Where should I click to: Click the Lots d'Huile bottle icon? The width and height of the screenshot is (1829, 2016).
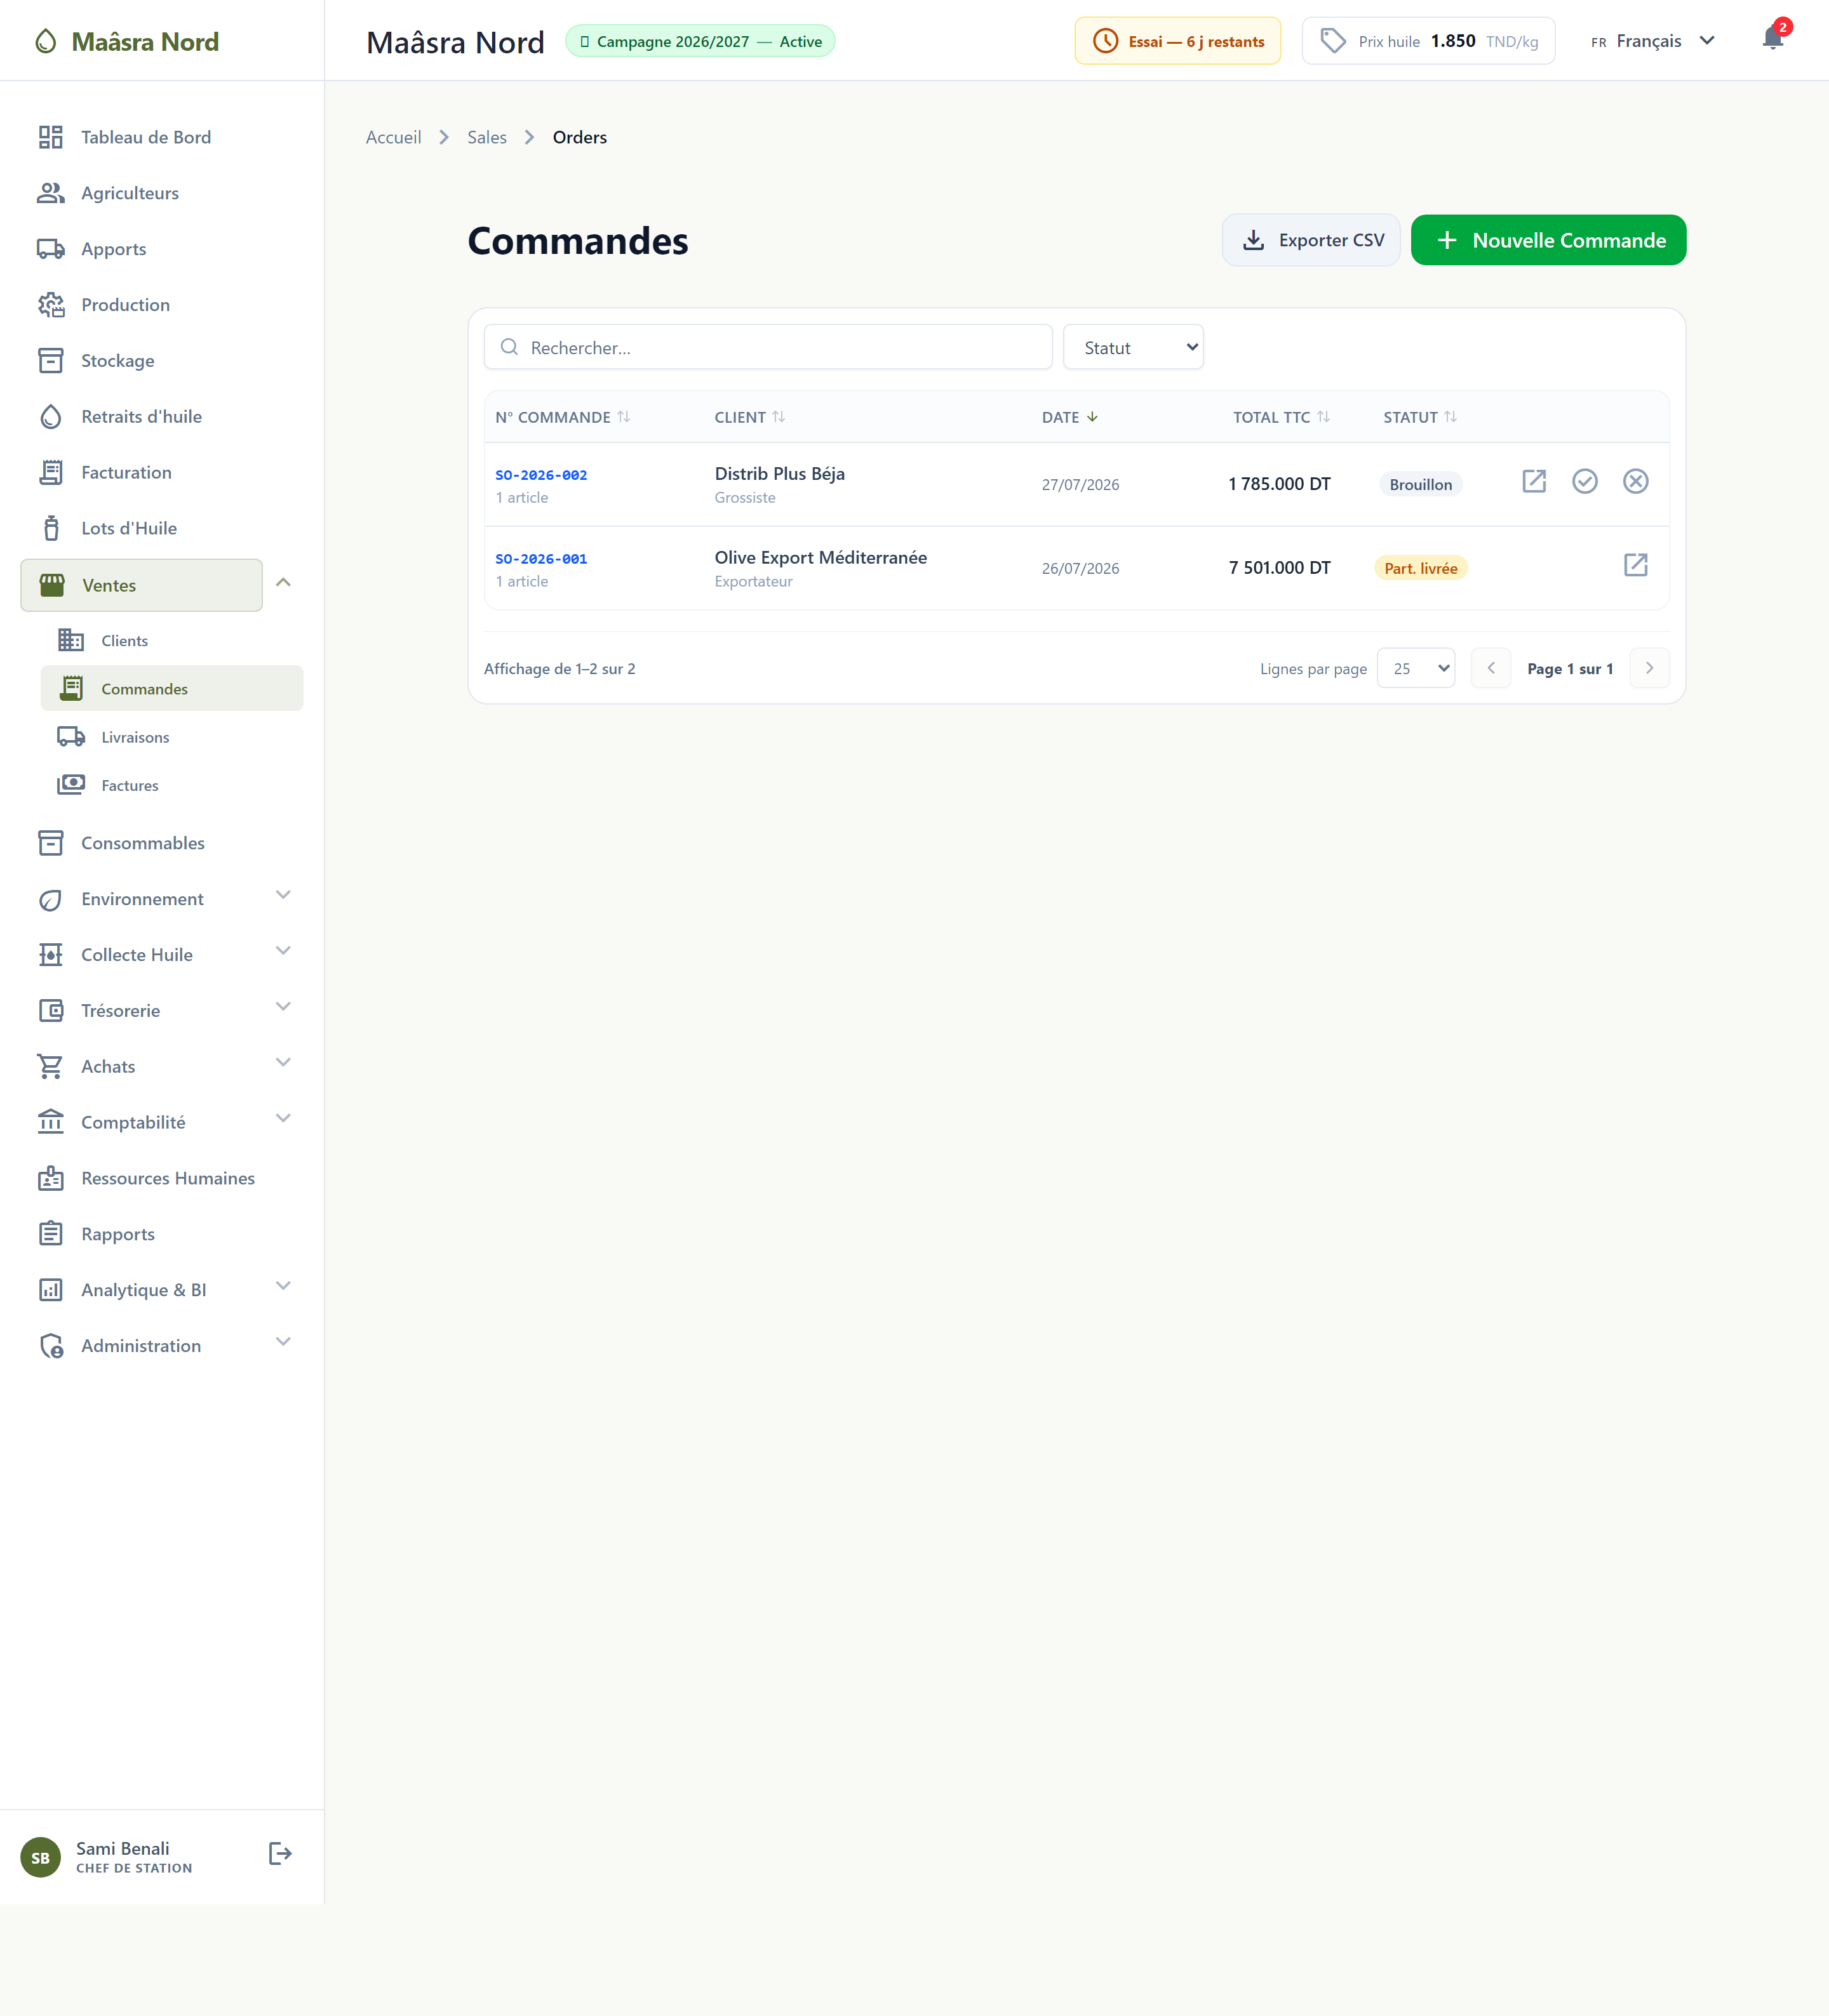coord(51,528)
